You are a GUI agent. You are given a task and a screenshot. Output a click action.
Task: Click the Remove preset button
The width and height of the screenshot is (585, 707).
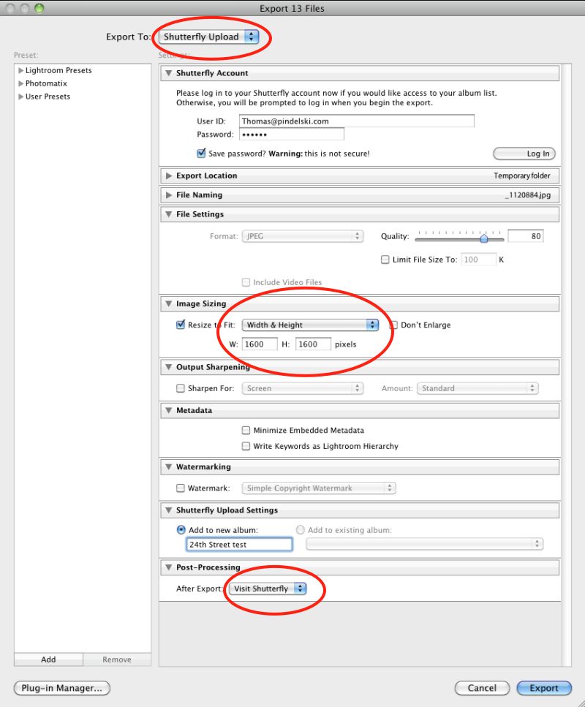[117, 659]
